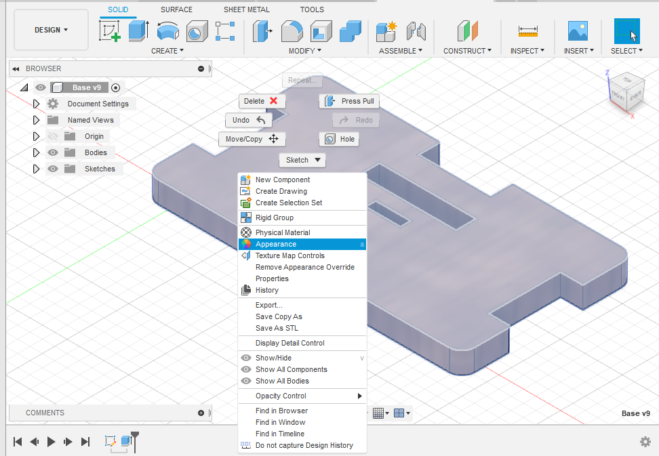The height and width of the screenshot is (456, 659).
Task: Choose Physical Material from context menu
Action: click(302, 232)
